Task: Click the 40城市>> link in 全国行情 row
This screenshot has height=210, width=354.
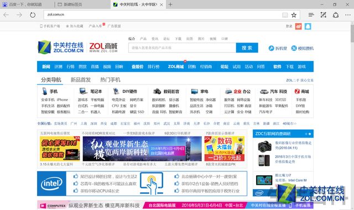Action: coord(289,123)
